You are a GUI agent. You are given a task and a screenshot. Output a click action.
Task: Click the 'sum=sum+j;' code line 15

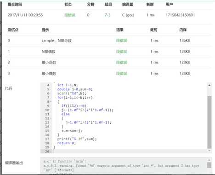[x=72, y=131]
